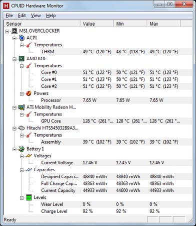
Task: Click the Ready status bar text
Action: [x=10, y=220]
